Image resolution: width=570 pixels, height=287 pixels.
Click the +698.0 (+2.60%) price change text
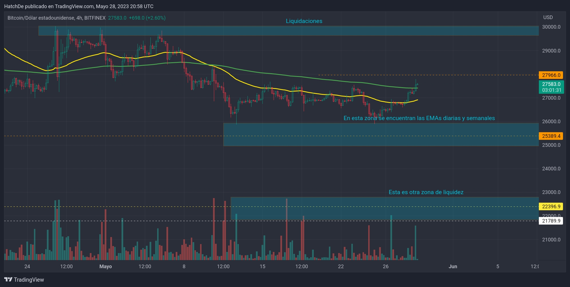147,18
